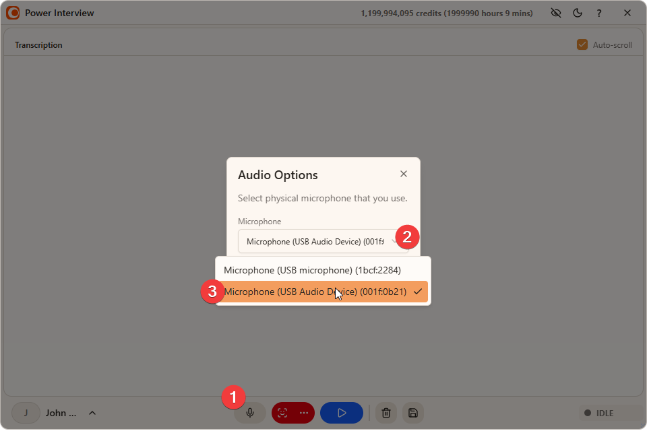Toggle the hidden-eye stealth icon

(x=556, y=13)
